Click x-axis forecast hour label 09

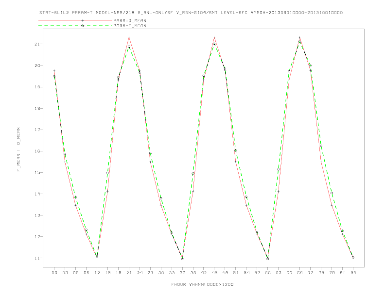pos(86,273)
